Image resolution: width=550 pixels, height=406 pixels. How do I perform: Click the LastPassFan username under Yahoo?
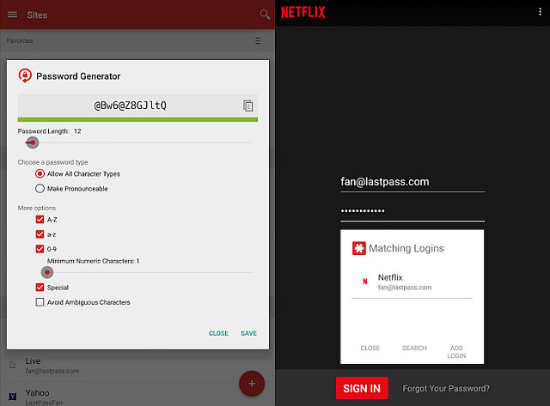[44, 403]
